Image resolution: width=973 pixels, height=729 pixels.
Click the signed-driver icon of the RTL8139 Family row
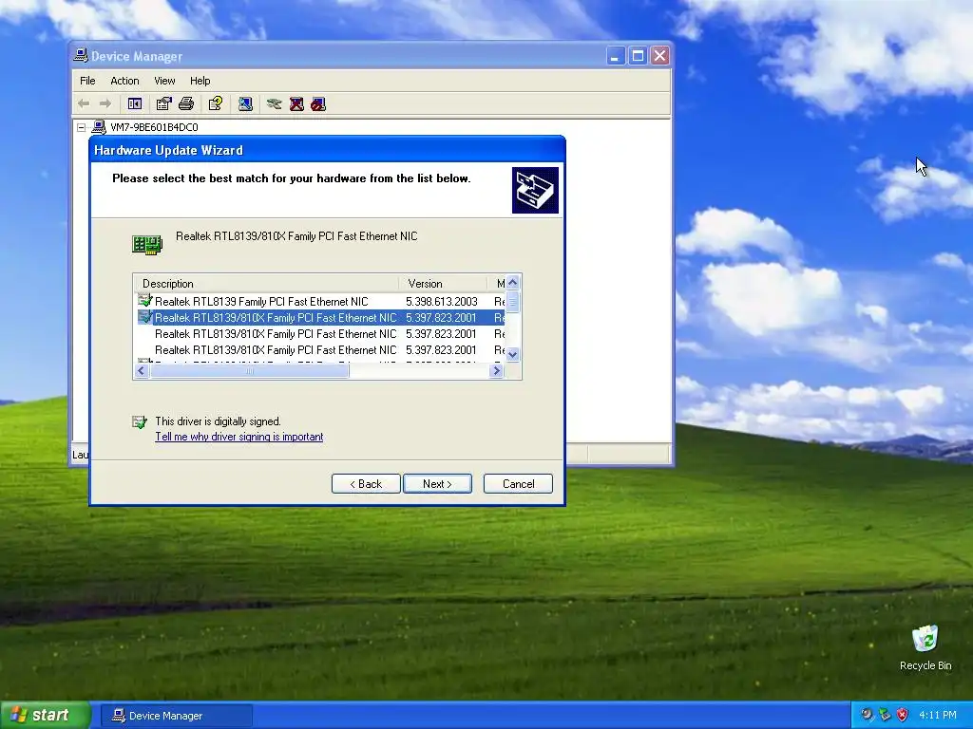[x=145, y=301]
